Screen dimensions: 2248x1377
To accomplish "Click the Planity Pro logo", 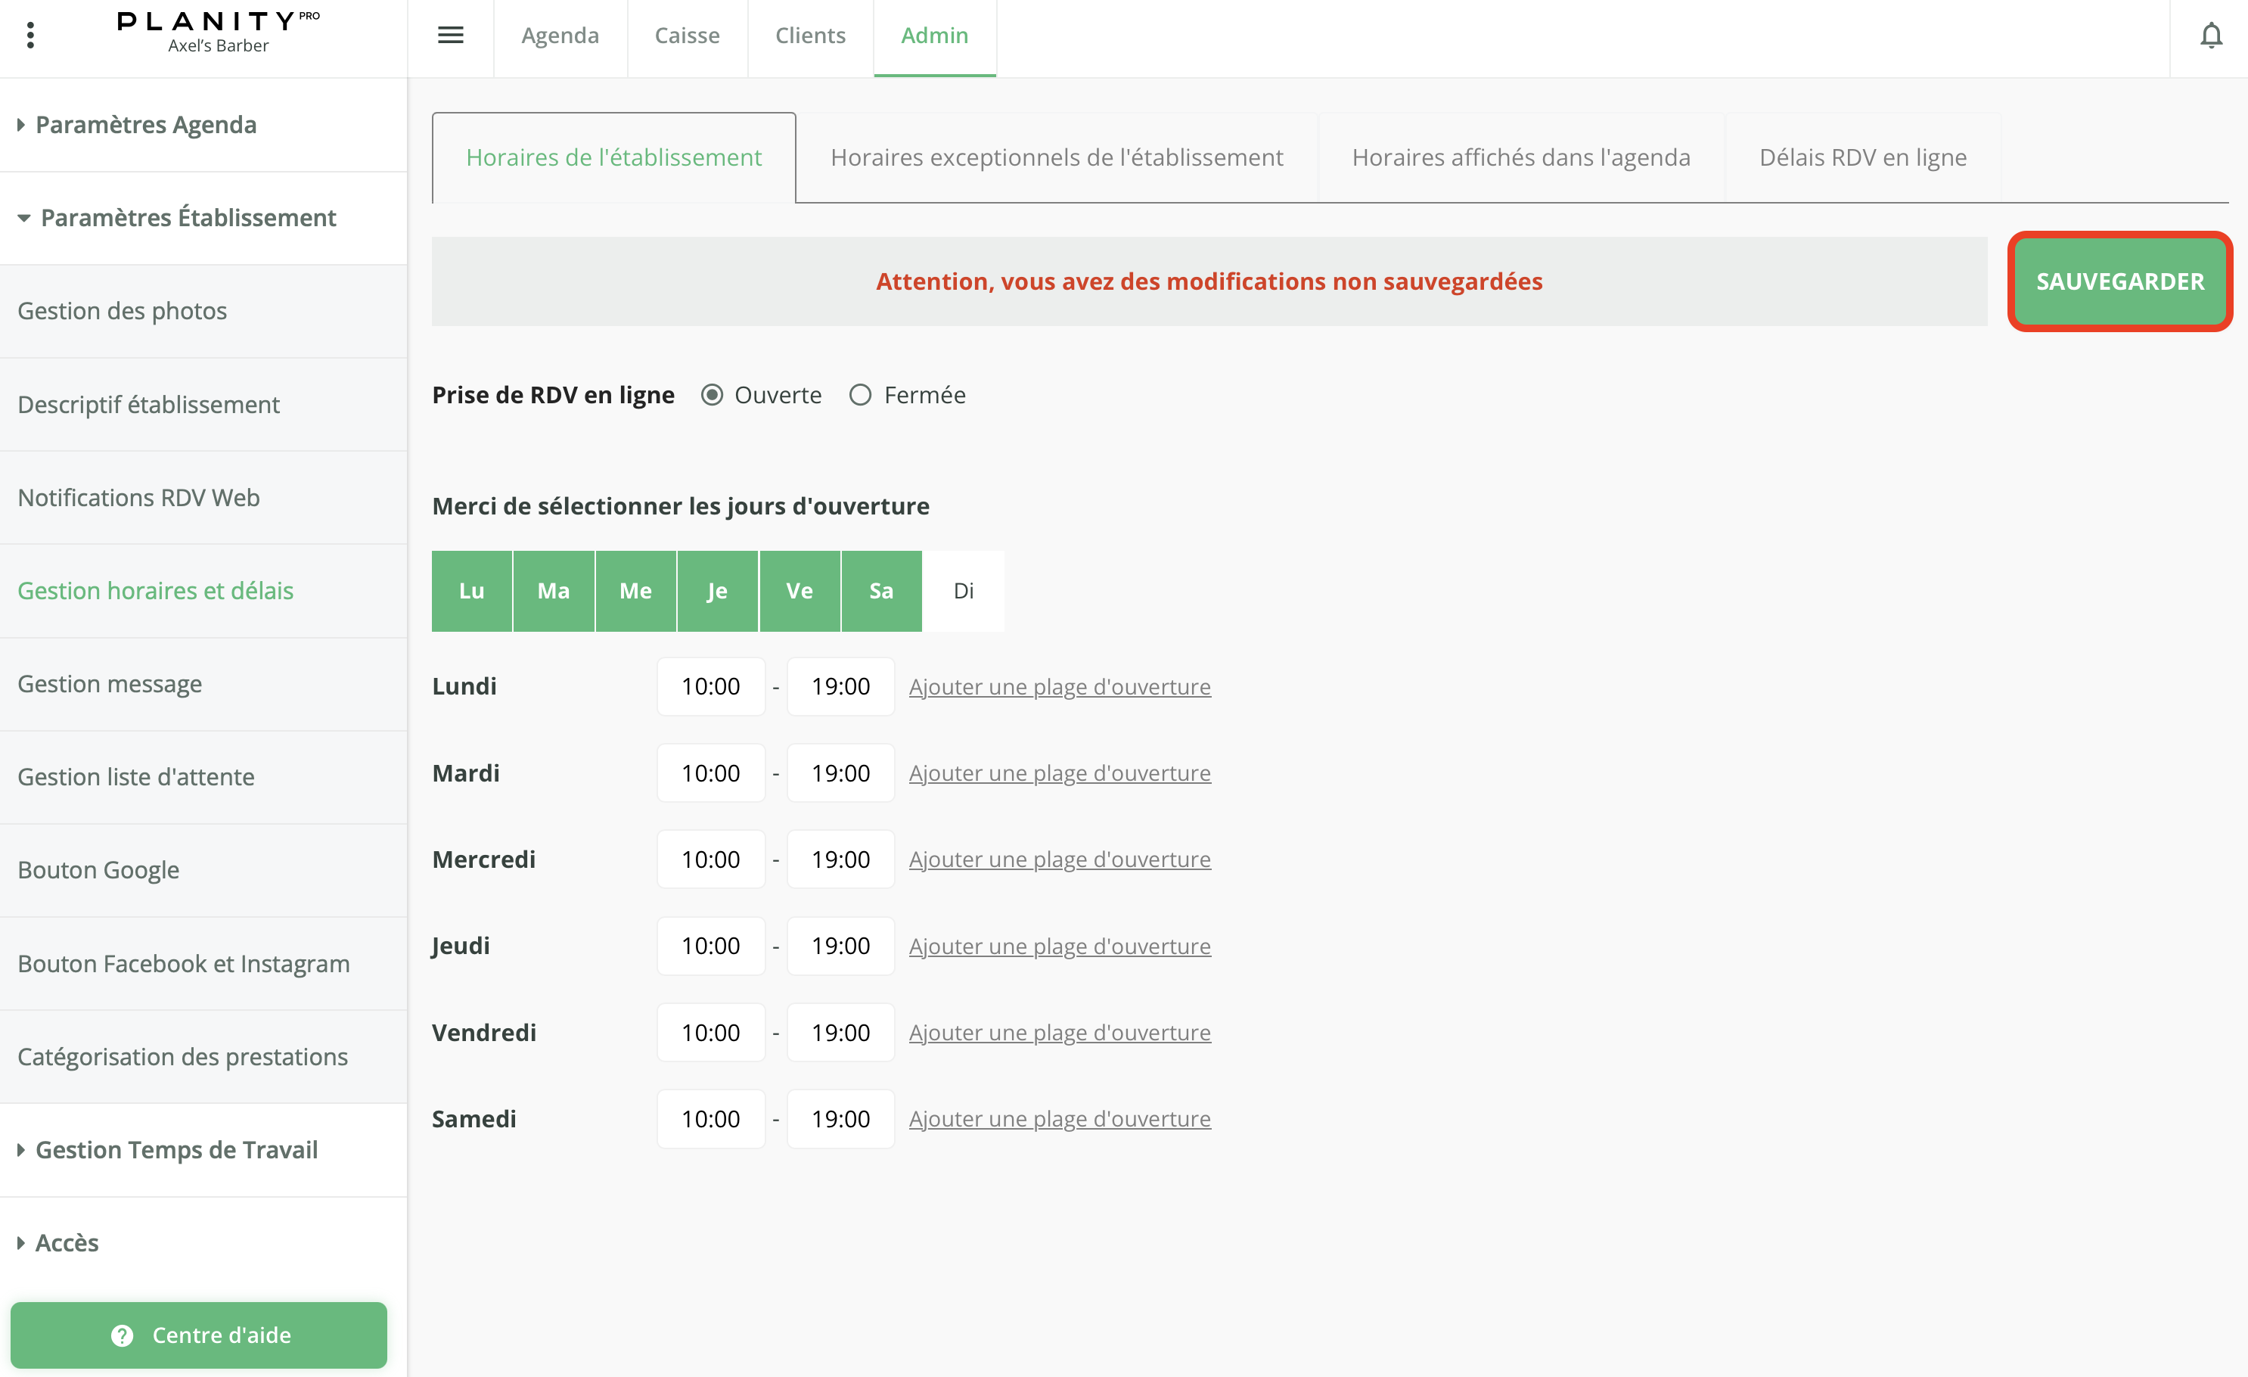I will pyautogui.click(x=218, y=31).
